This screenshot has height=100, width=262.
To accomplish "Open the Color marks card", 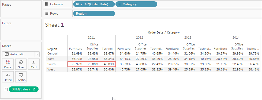I will 8,64.
